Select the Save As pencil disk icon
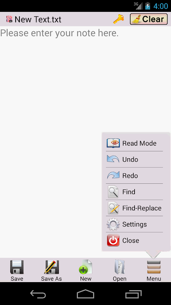 pyautogui.click(x=51, y=267)
